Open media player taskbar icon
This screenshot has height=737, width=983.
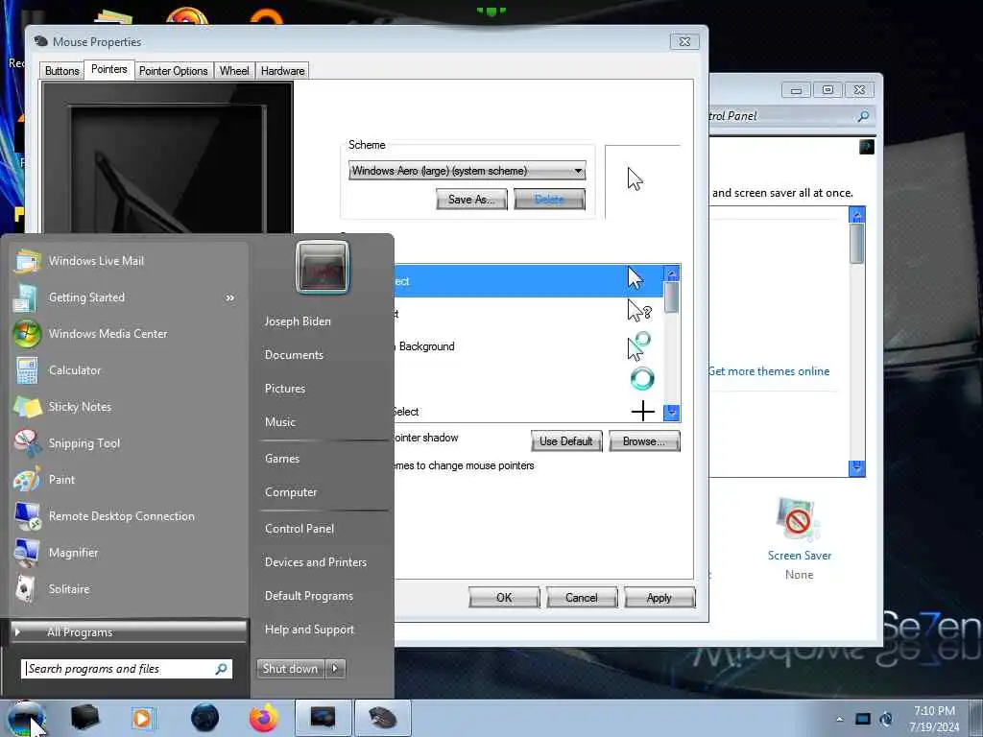[142, 718]
